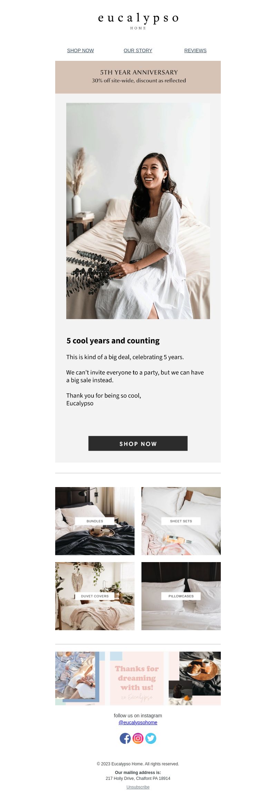Open the Facebook social icon
Image resolution: width=276 pixels, height=802 pixels.
point(125,738)
